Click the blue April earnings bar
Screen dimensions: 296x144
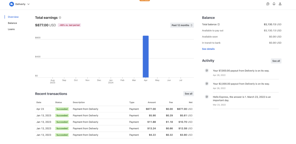click(x=146, y=56)
